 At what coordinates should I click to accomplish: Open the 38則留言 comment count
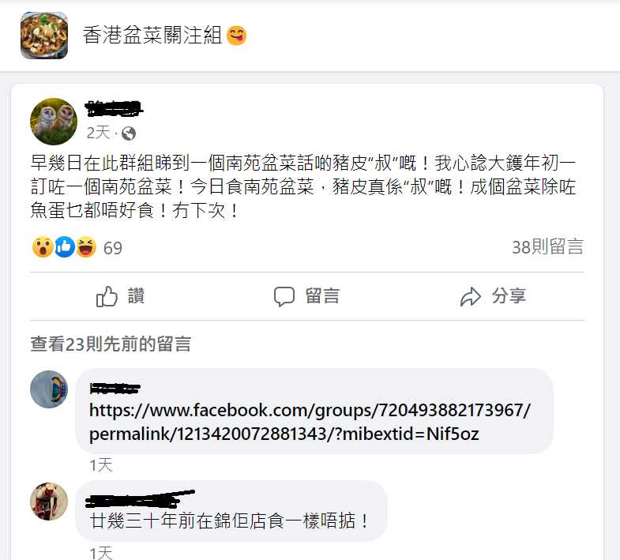[547, 247]
